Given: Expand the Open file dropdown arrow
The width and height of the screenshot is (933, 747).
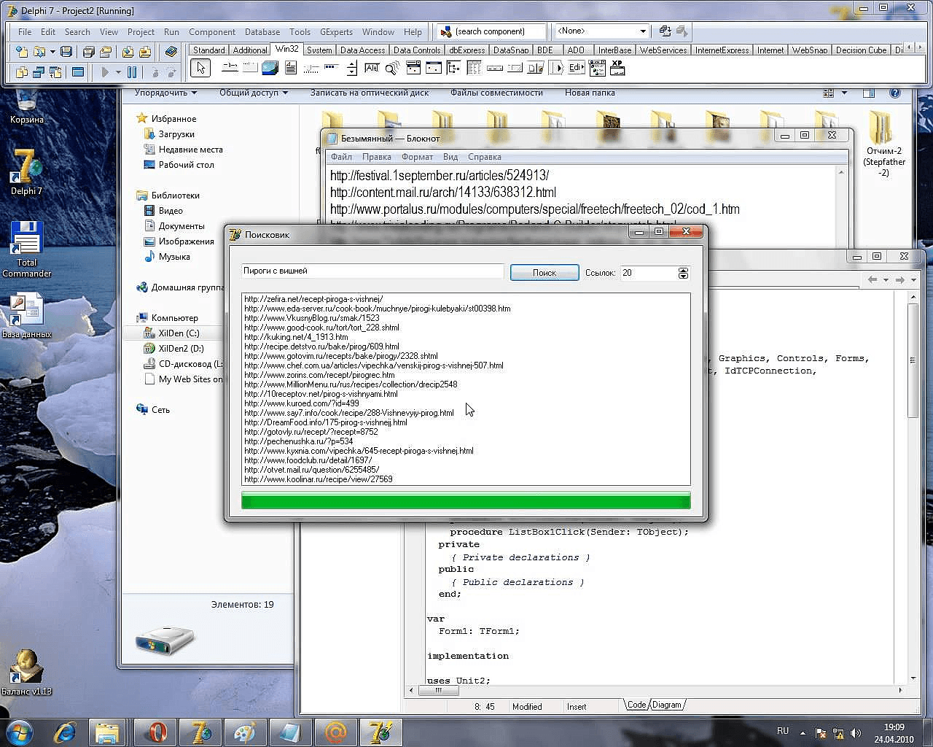Looking at the screenshot, I should click(52, 52).
